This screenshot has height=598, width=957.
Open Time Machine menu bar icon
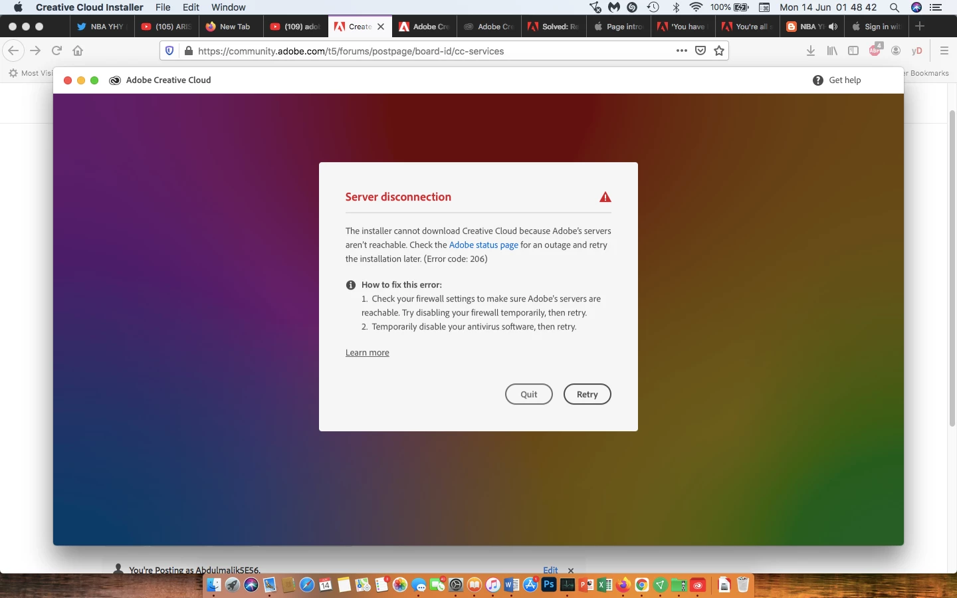point(653,7)
